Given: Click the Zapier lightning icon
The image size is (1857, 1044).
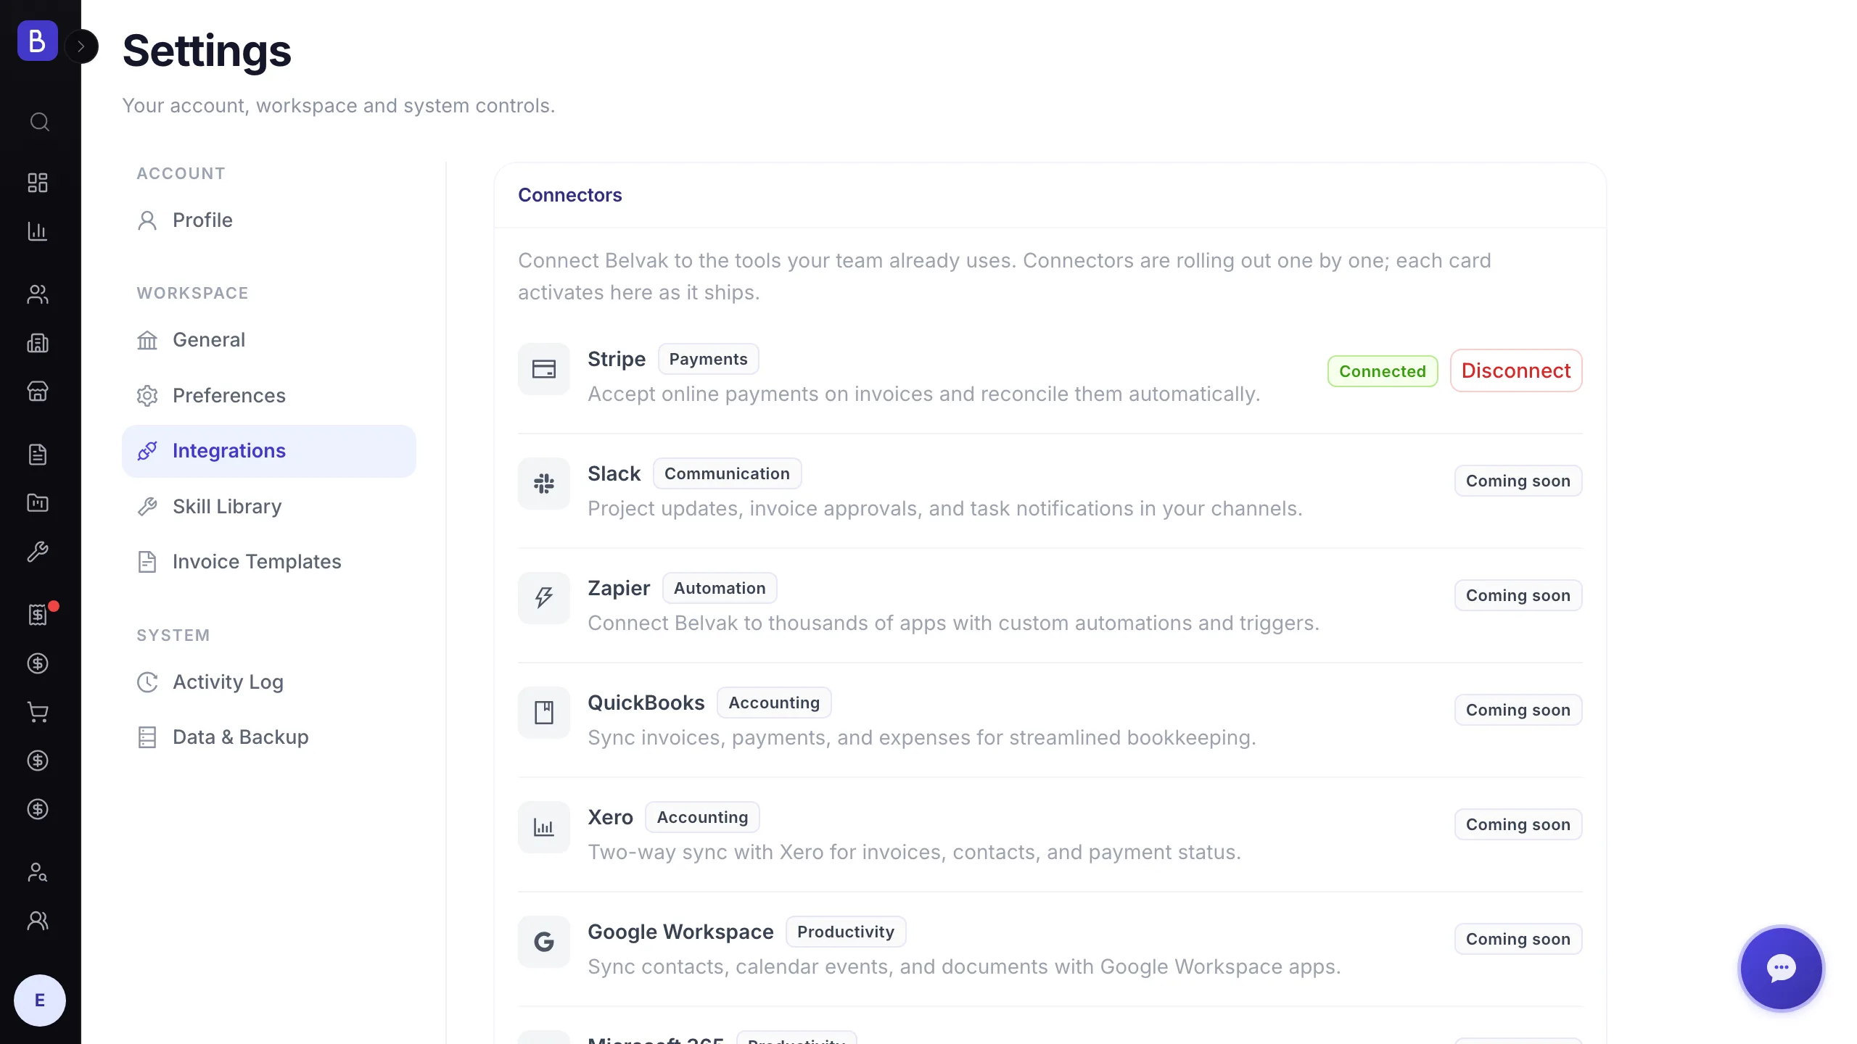Looking at the screenshot, I should 544,598.
